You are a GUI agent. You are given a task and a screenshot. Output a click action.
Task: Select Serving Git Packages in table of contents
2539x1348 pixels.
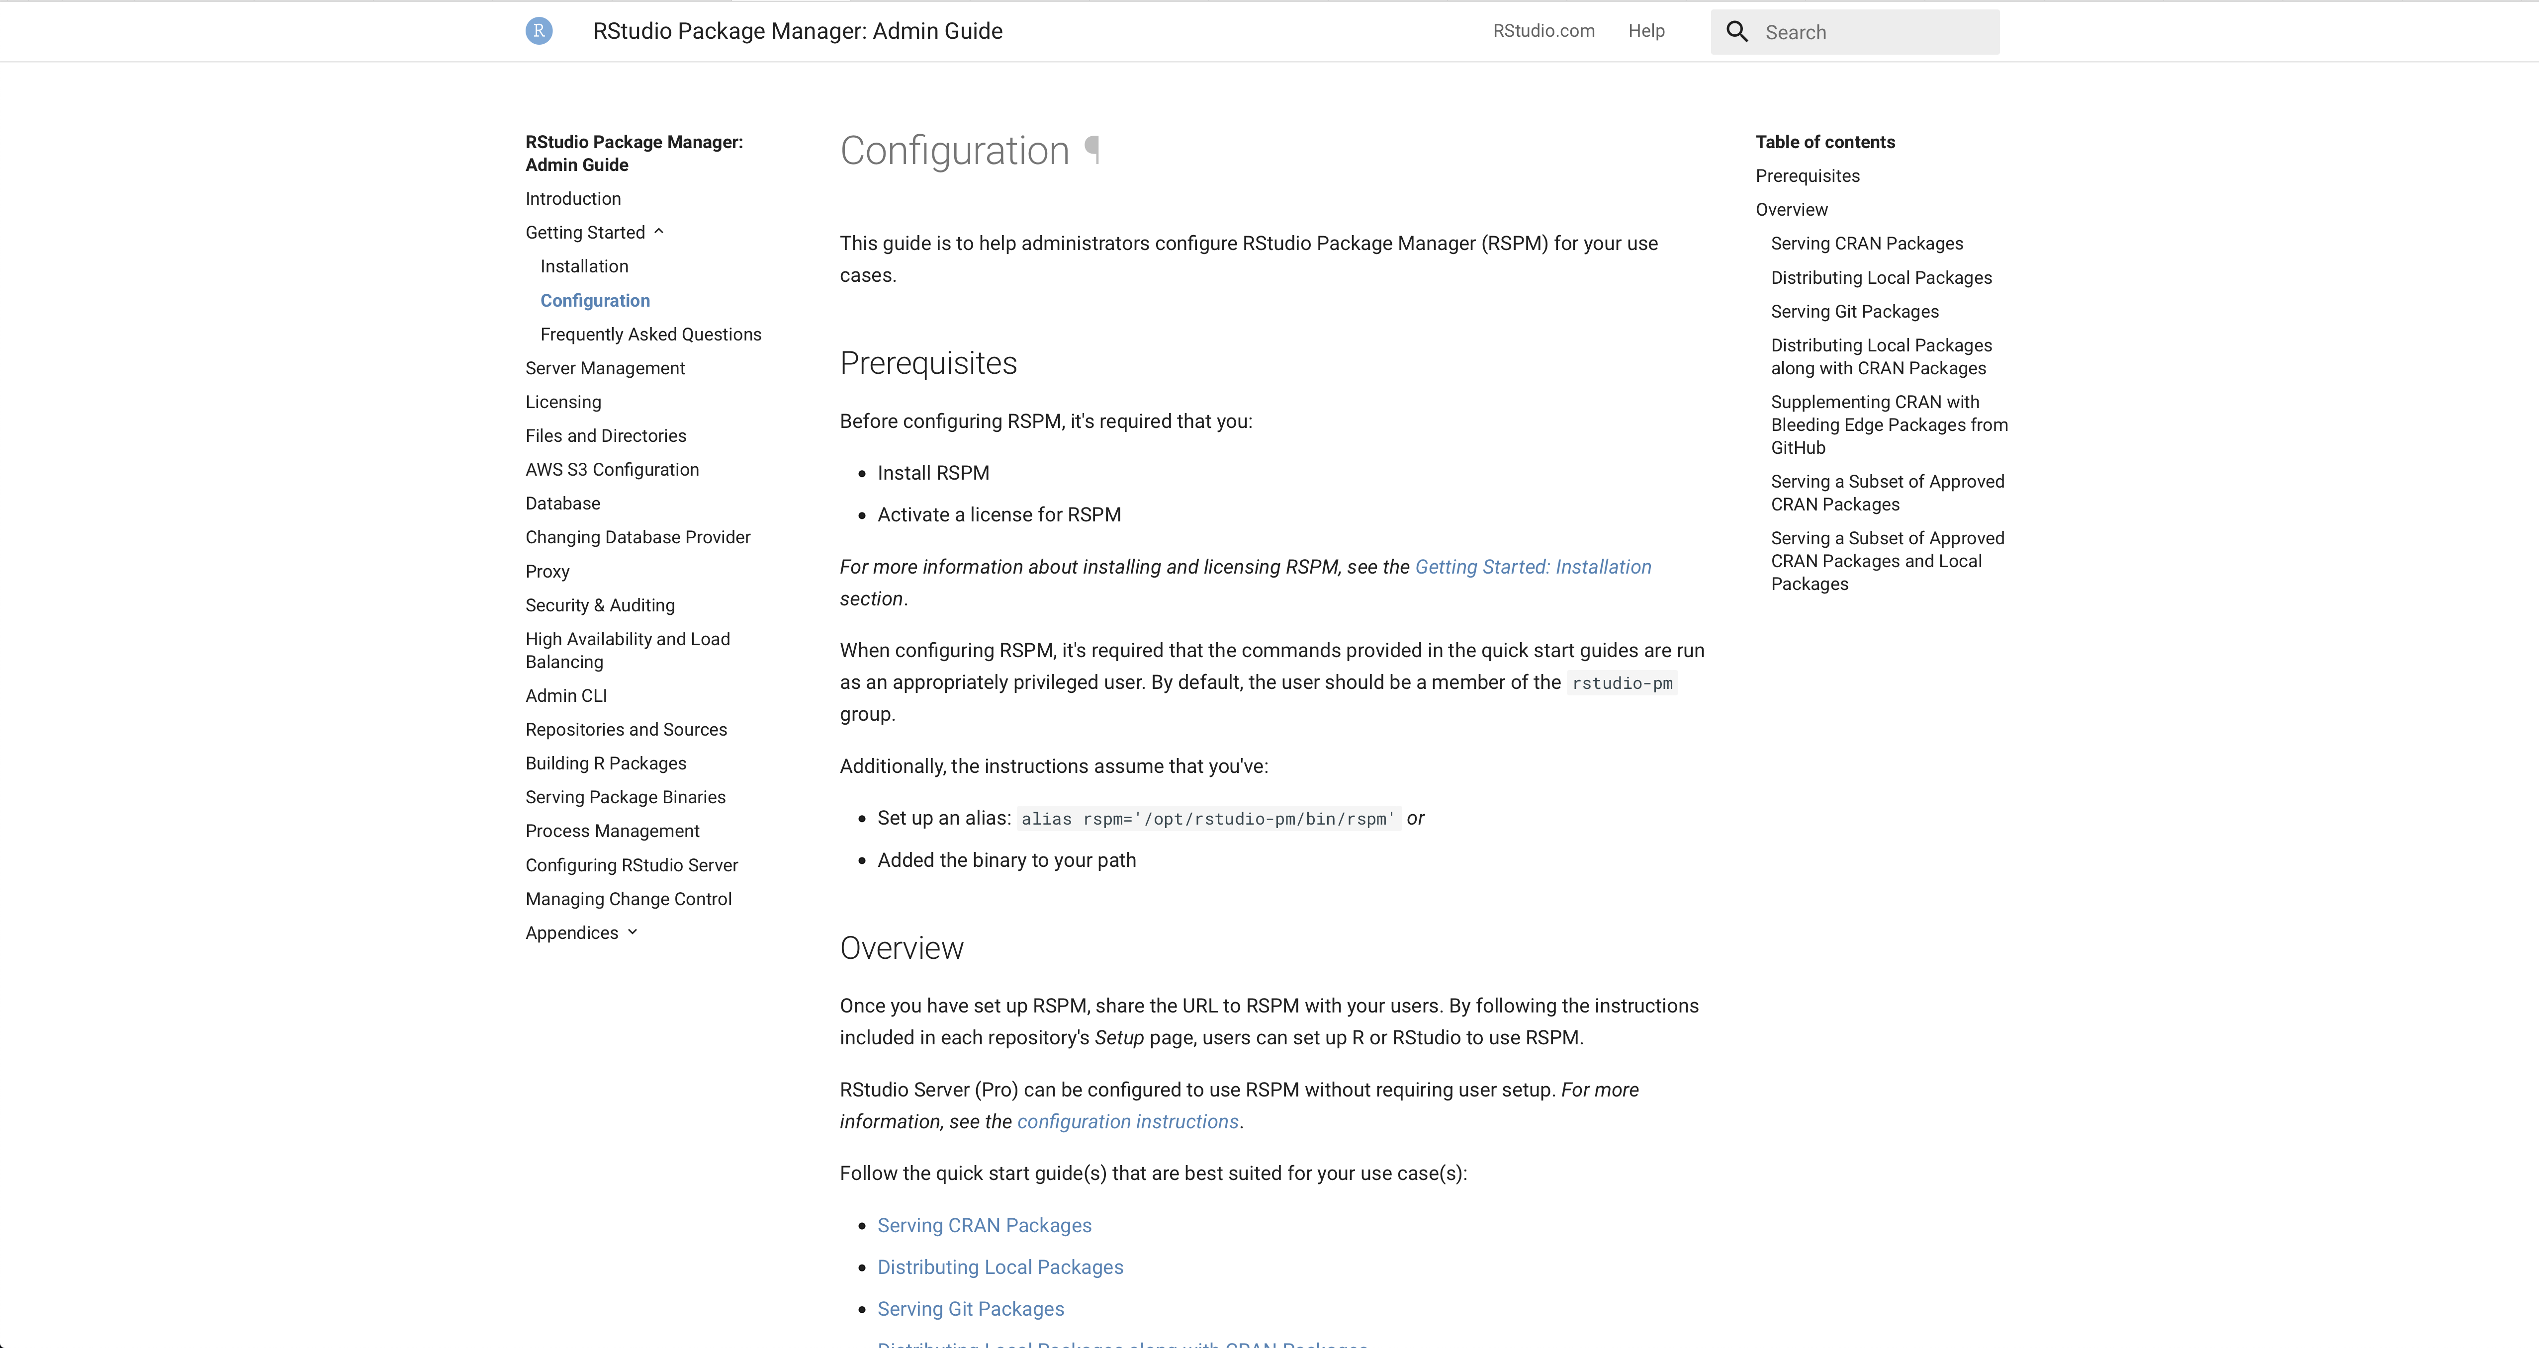(1854, 311)
